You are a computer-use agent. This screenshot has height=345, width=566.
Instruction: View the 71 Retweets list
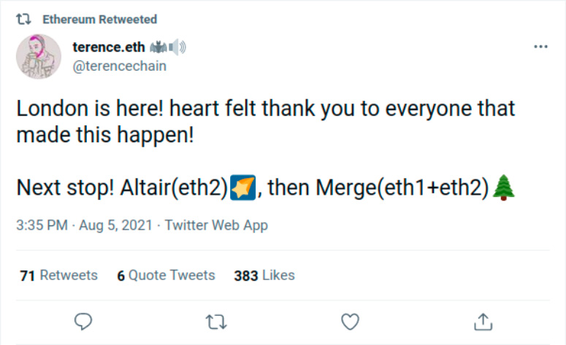pyautogui.click(x=59, y=275)
